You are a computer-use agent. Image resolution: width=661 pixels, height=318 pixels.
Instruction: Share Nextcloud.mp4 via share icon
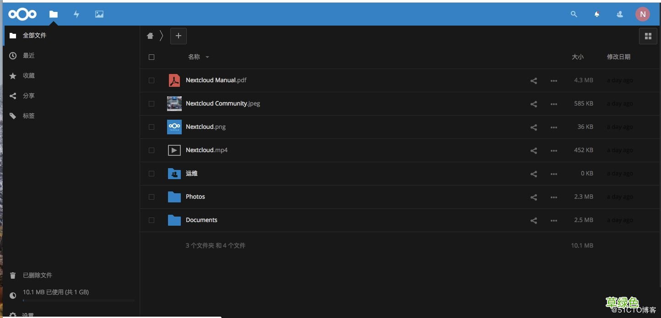point(534,150)
